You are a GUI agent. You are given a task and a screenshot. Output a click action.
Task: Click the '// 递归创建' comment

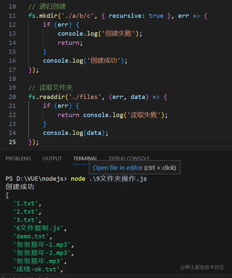(47, 7)
